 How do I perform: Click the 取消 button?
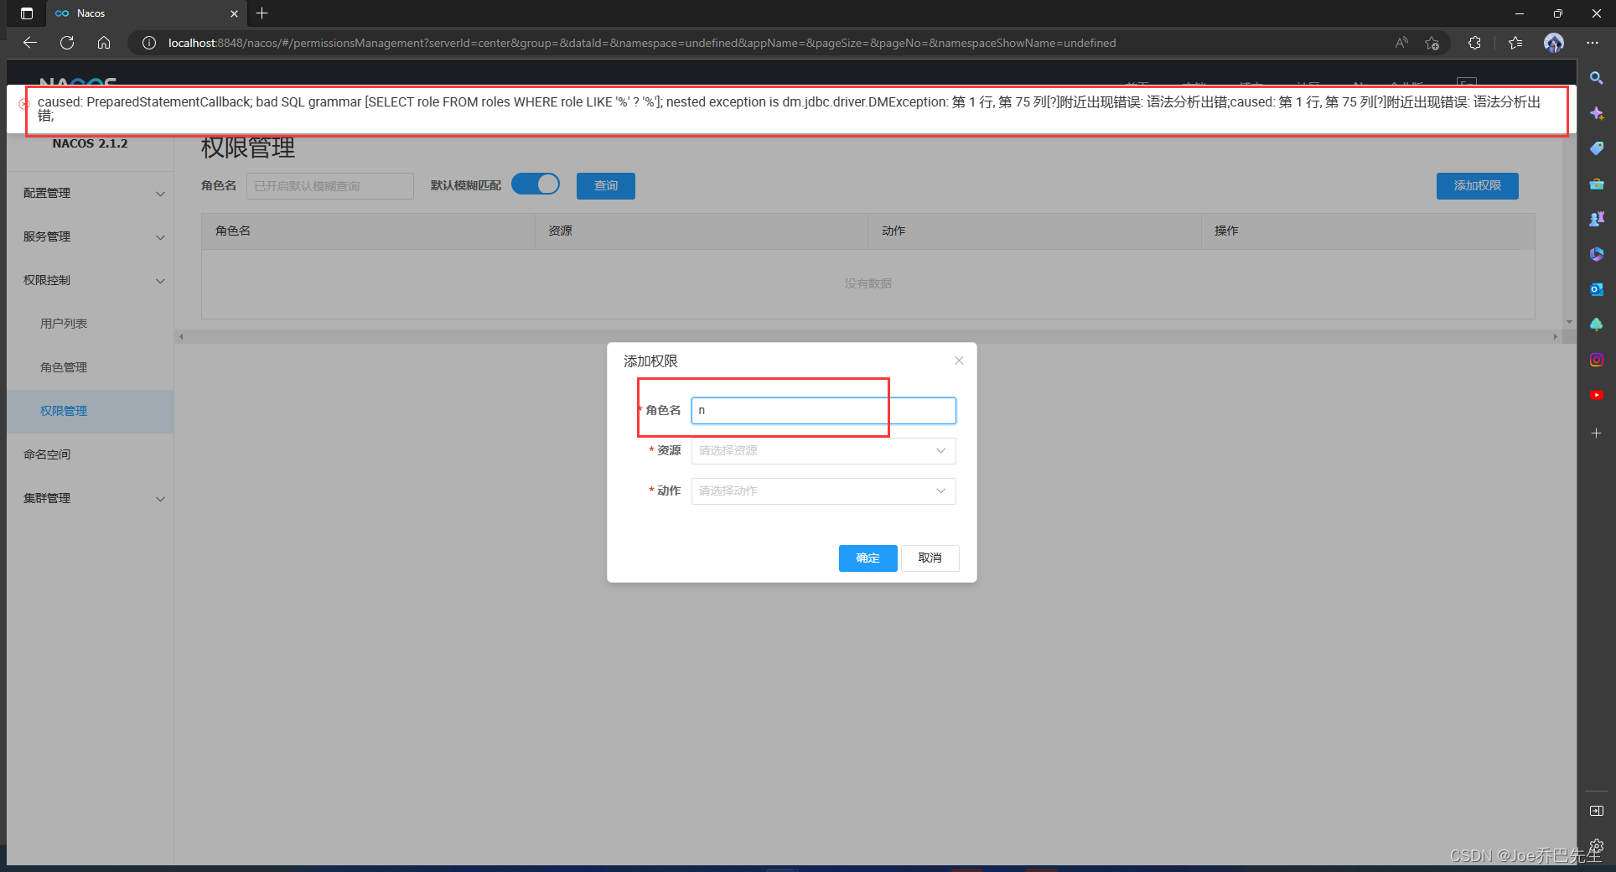930,558
